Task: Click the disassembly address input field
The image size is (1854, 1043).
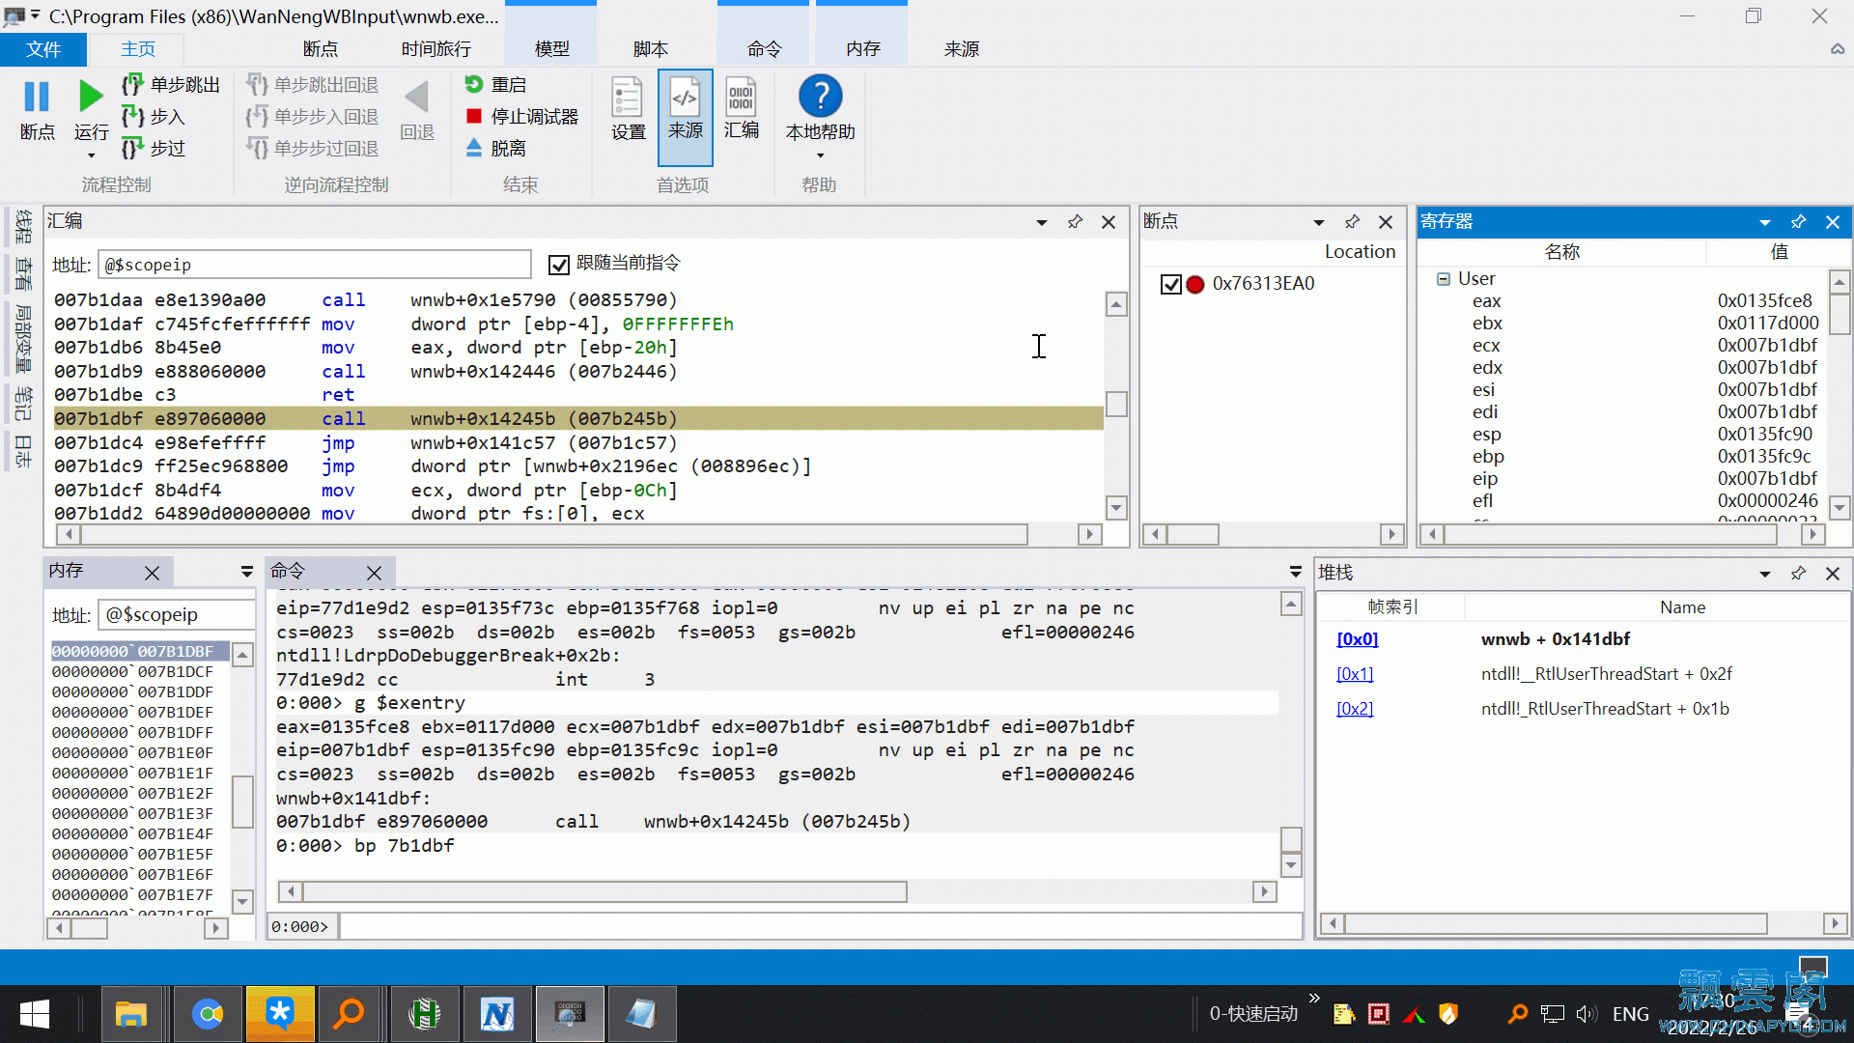Action: point(314,265)
